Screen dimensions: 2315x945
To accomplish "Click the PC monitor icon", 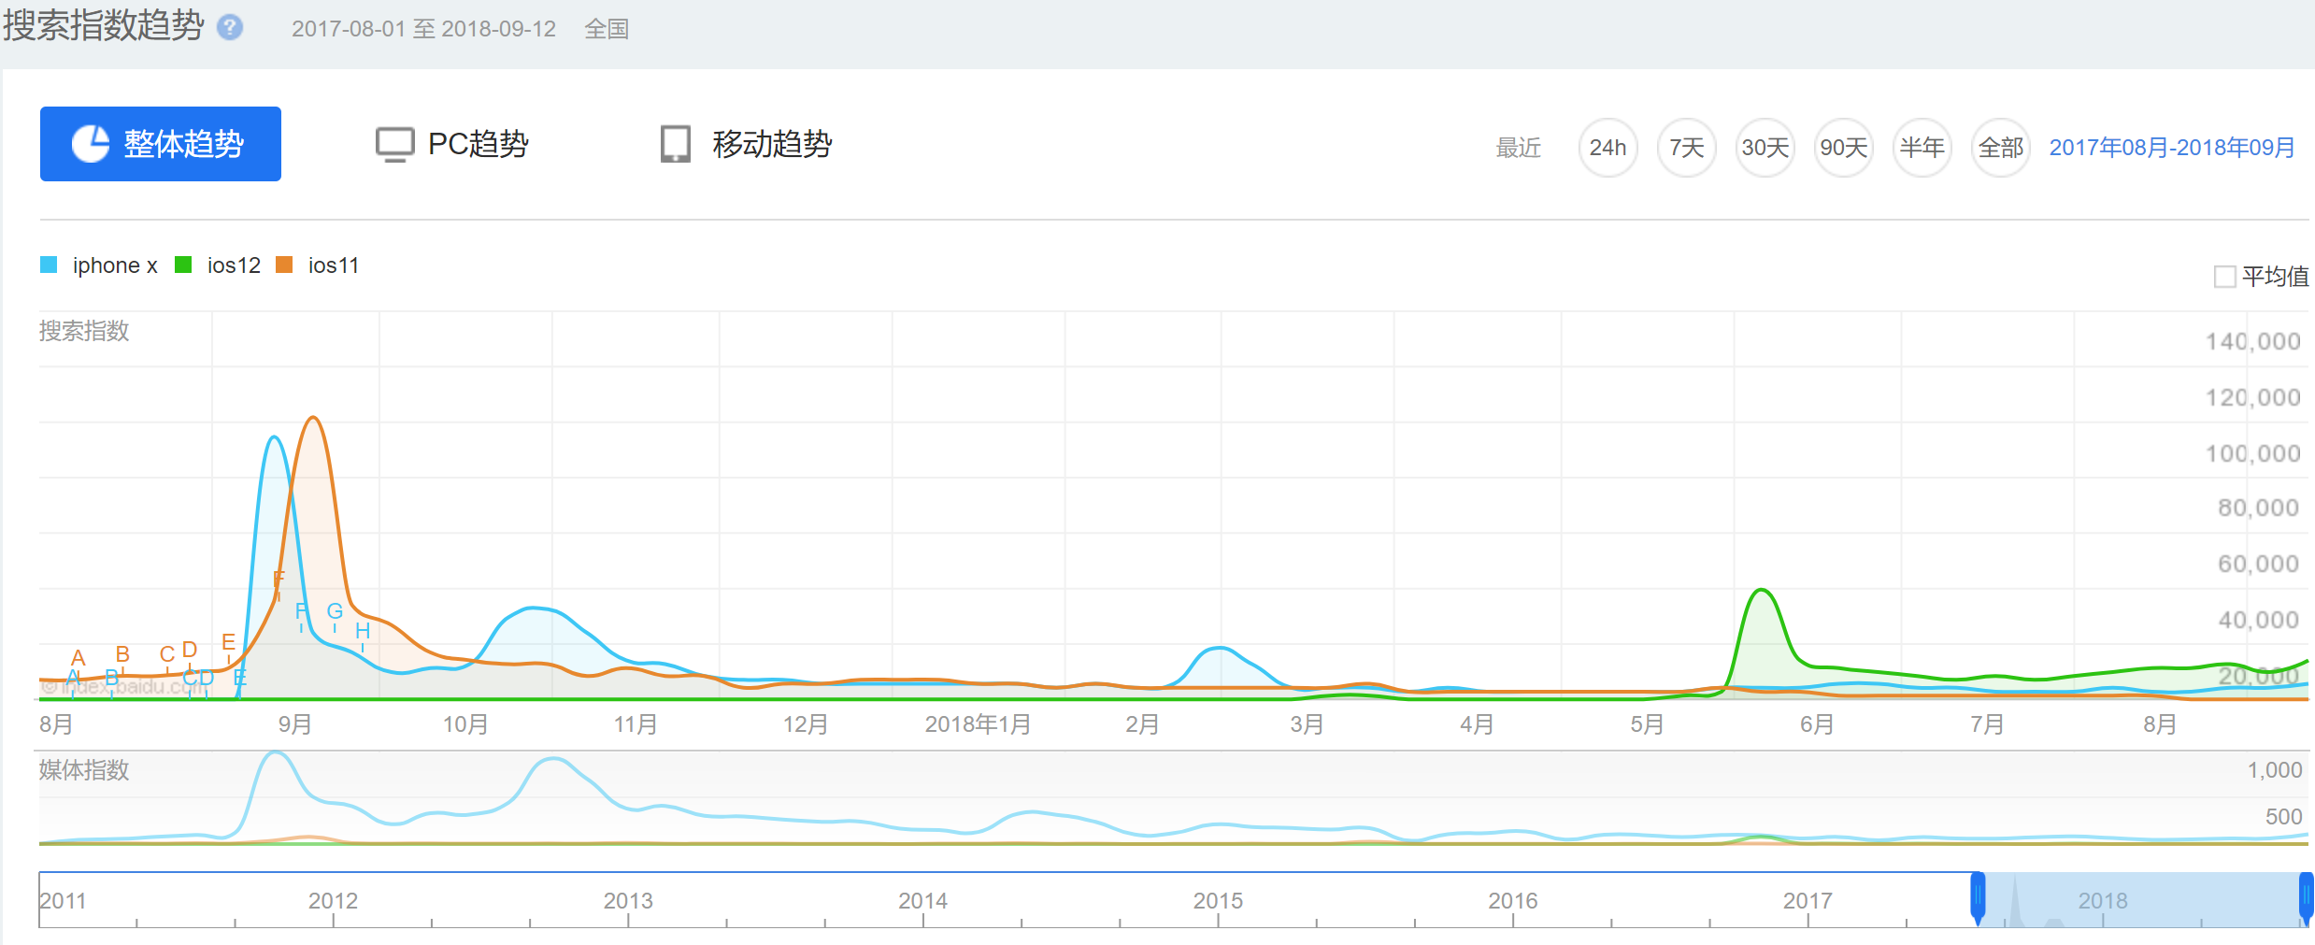I will pos(394,145).
